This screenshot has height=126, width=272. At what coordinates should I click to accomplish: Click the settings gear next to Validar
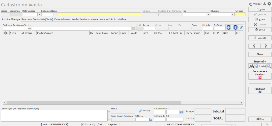(x=269, y=4)
